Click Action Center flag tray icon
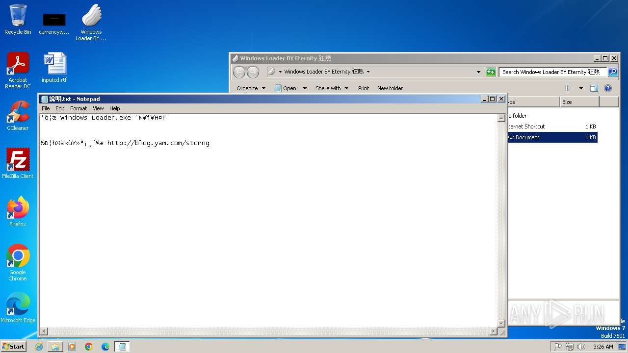Image resolution: width=628 pixels, height=353 pixels. tap(557, 347)
